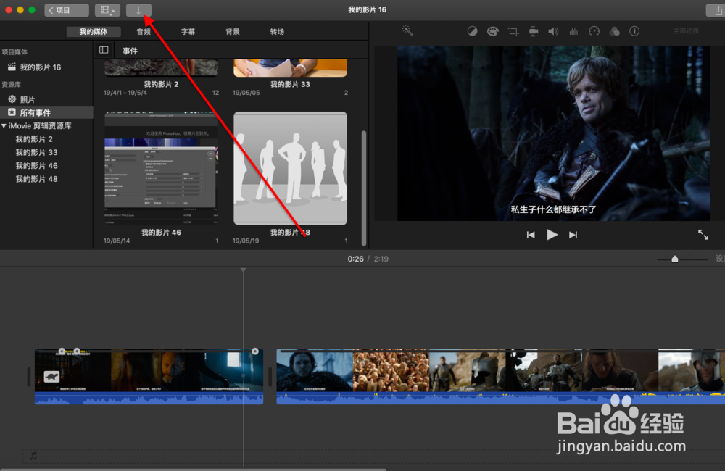Screen dimensions: 725x471
Task: Select the crop tool
Action: pos(513,31)
